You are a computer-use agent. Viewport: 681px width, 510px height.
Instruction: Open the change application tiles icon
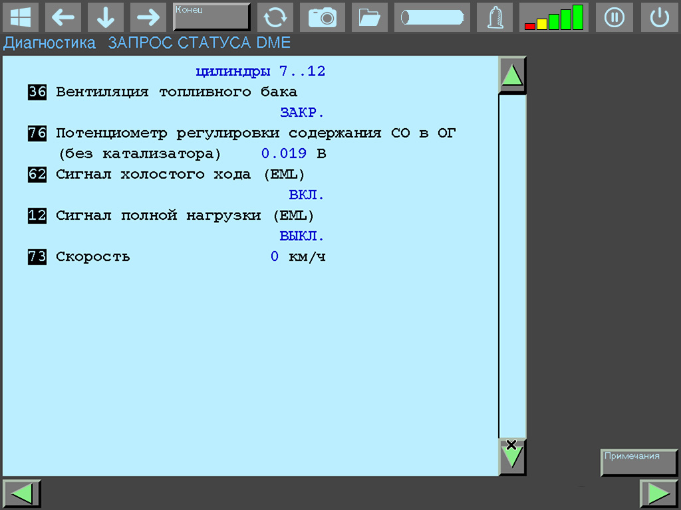click(x=21, y=17)
